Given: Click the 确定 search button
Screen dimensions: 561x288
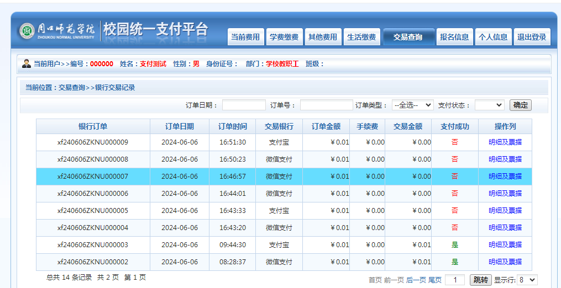Looking at the screenshot, I should tap(521, 105).
